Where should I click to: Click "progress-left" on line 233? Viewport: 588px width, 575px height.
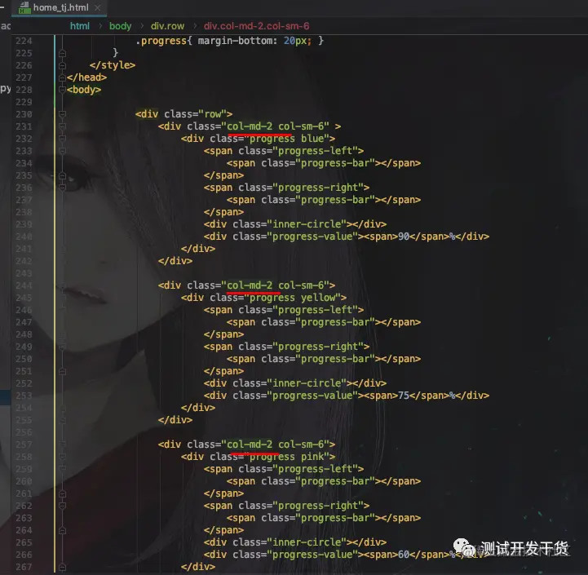pyautogui.click(x=316, y=151)
